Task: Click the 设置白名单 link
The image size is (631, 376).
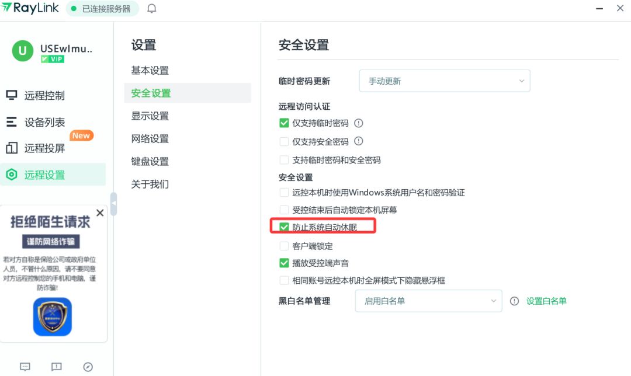Action: click(546, 301)
